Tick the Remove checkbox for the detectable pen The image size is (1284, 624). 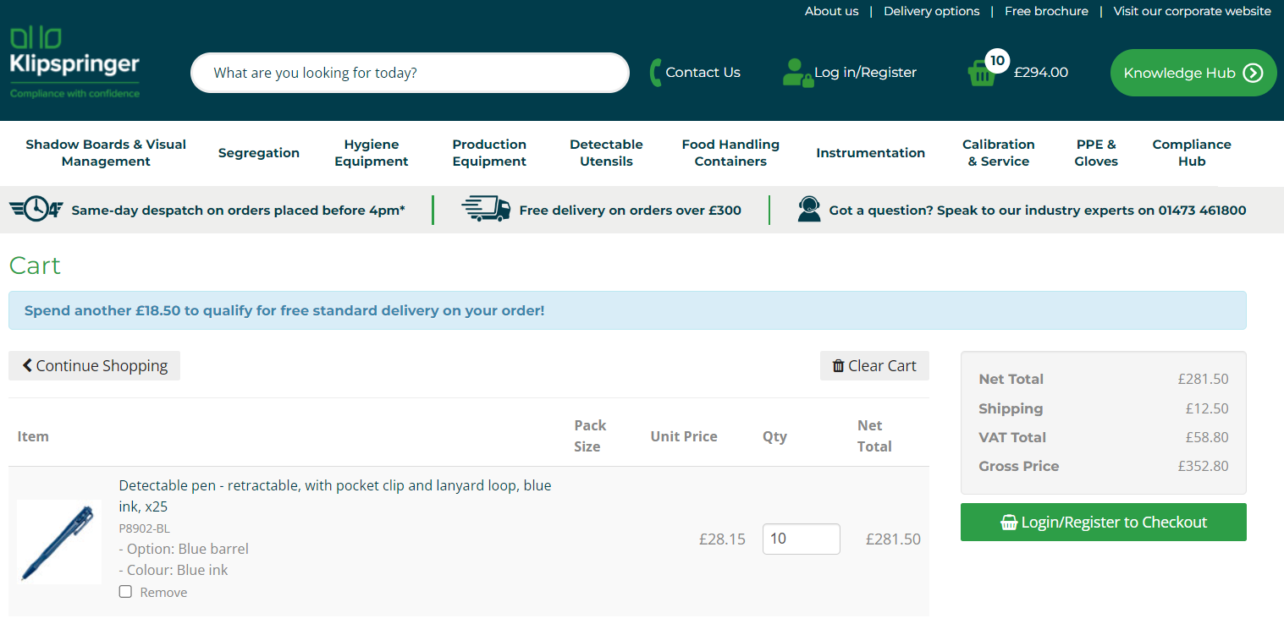click(125, 592)
